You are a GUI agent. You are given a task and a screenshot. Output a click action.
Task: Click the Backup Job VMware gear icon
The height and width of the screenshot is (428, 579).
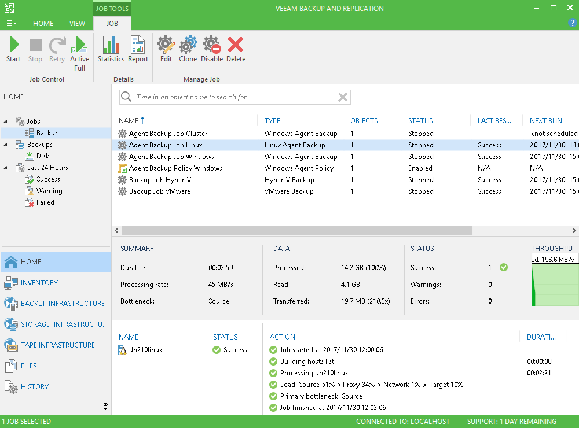(122, 191)
